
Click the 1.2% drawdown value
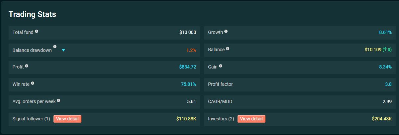[x=191, y=50]
